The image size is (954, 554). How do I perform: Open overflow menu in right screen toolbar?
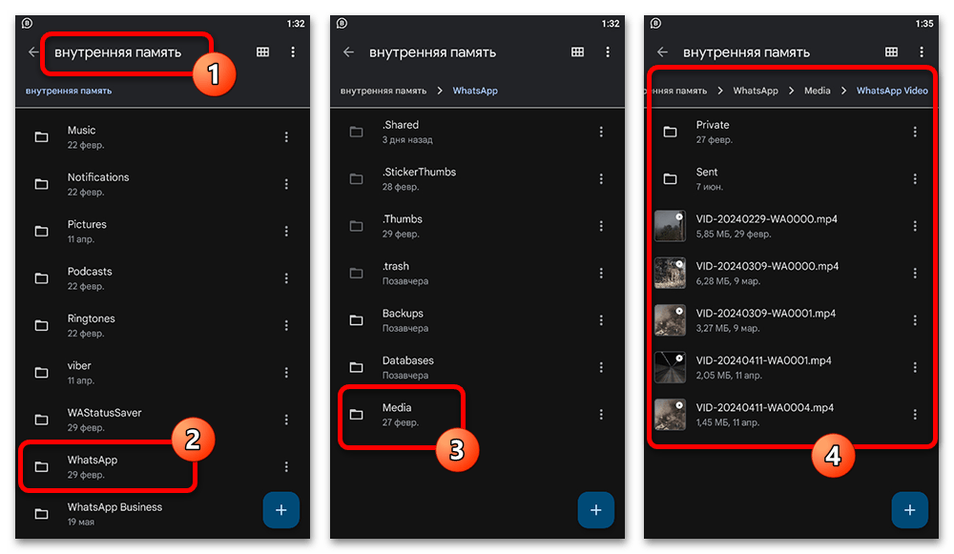[922, 52]
